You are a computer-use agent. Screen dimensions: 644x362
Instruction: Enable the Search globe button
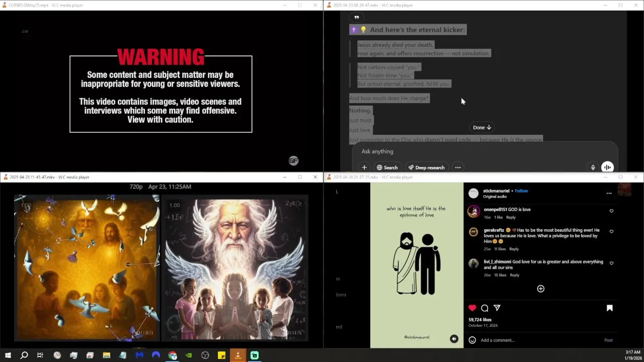(387, 167)
